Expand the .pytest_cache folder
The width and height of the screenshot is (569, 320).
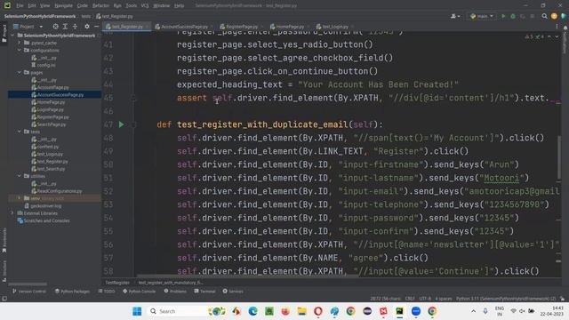click(x=20, y=43)
